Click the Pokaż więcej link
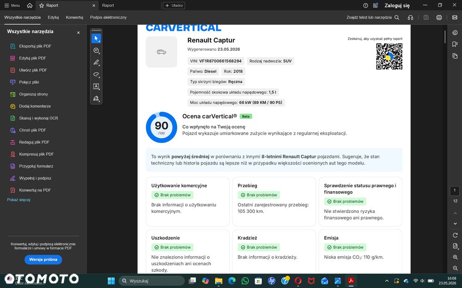Screen dimensions: 462x288 click(18, 200)
